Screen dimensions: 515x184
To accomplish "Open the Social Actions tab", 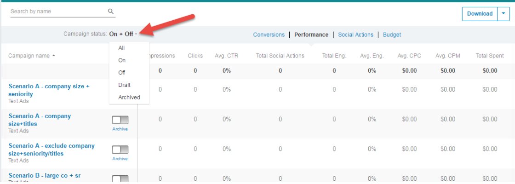I will (355, 34).
